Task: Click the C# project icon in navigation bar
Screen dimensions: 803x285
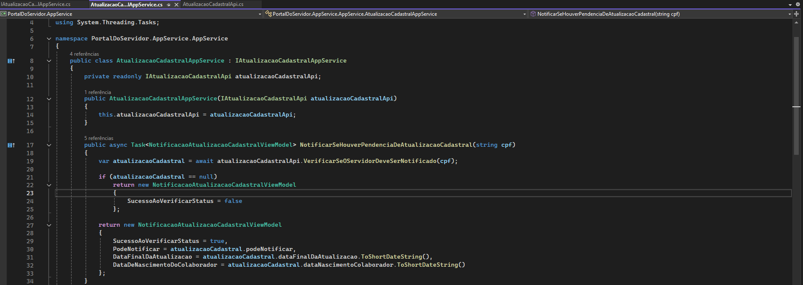Action: pos(3,14)
